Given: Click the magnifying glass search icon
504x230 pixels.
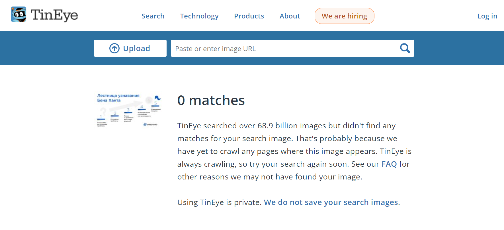Looking at the screenshot, I should click(405, 48).
